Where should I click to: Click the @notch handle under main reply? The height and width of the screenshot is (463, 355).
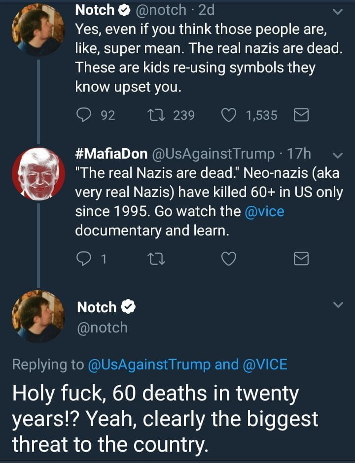click(102, 328)
